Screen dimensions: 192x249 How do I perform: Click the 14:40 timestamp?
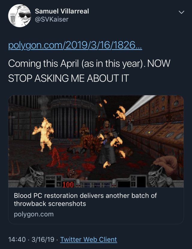pos(17,239)
